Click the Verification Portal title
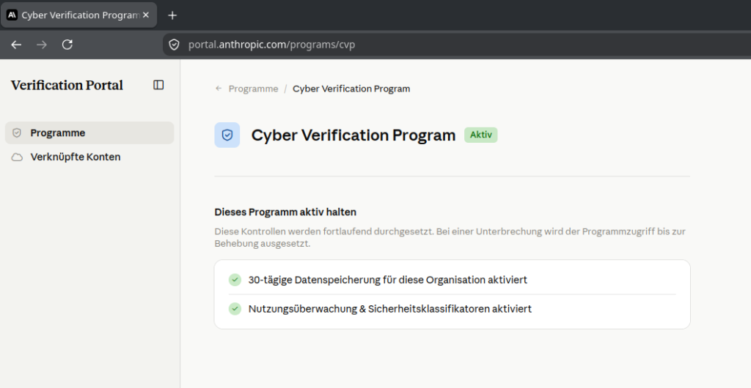The image size is (751, 388). [67, 85]
